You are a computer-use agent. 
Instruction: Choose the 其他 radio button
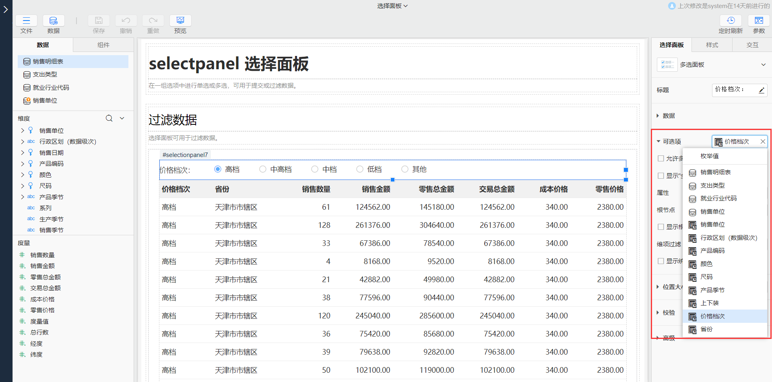405,169
